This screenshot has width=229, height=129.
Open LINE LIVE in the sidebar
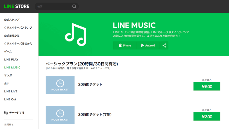11,91
